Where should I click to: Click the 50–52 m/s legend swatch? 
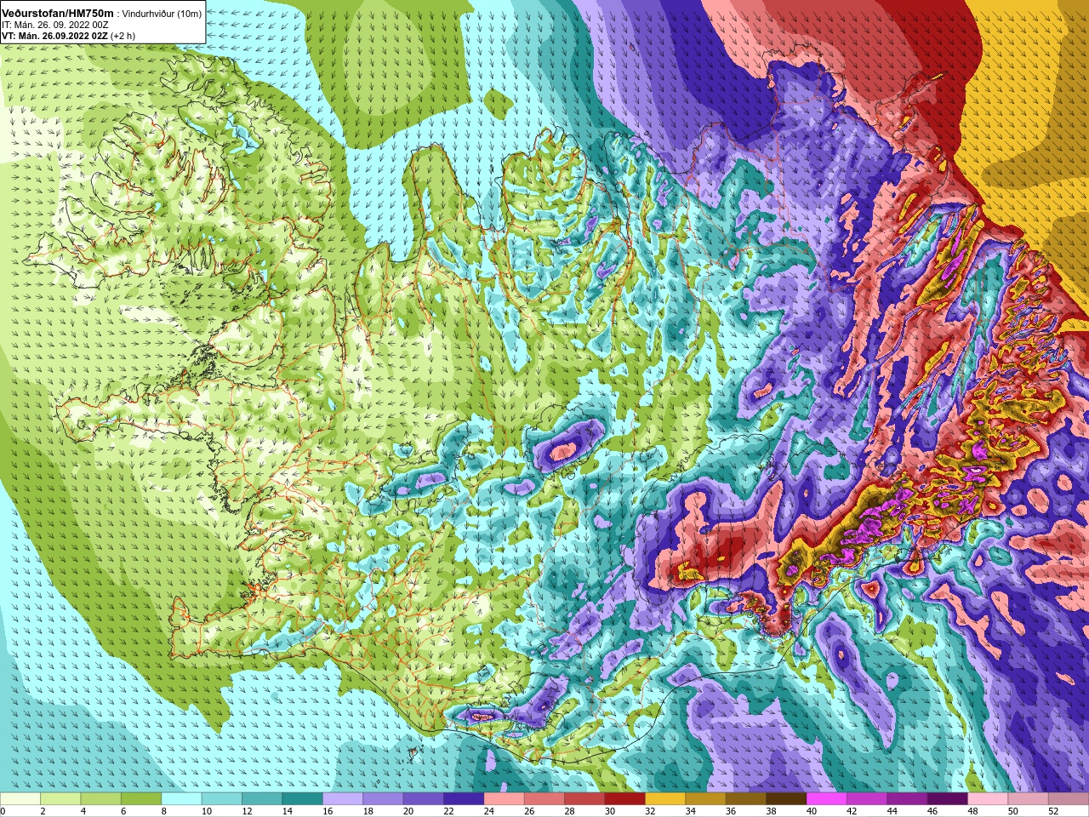pos(1029,799)
